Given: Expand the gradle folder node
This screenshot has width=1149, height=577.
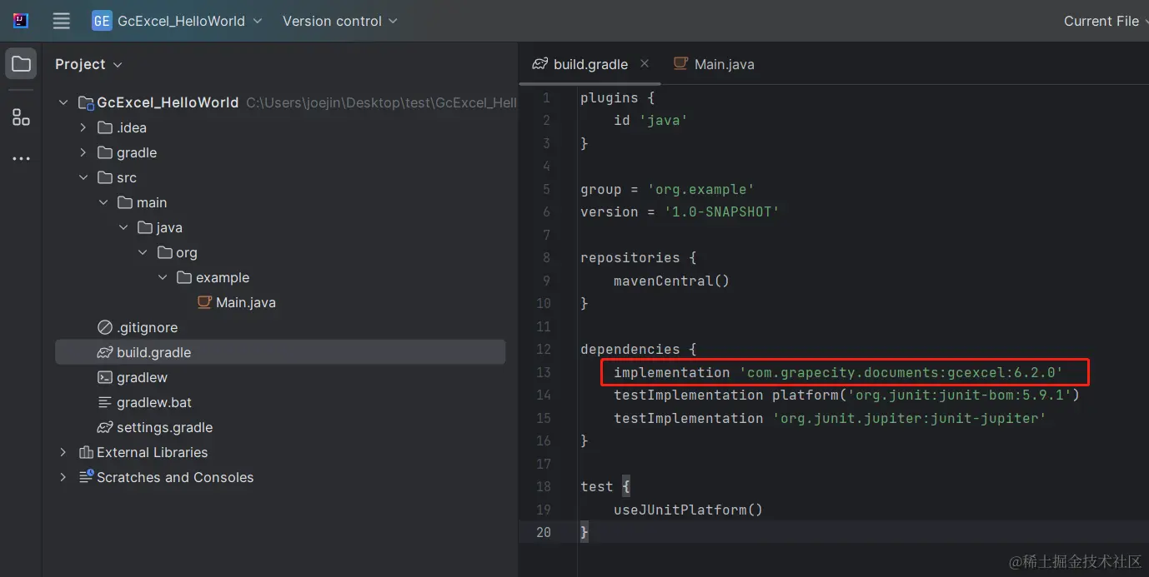Looking at the screenshot, I should [x=83, y=152].
